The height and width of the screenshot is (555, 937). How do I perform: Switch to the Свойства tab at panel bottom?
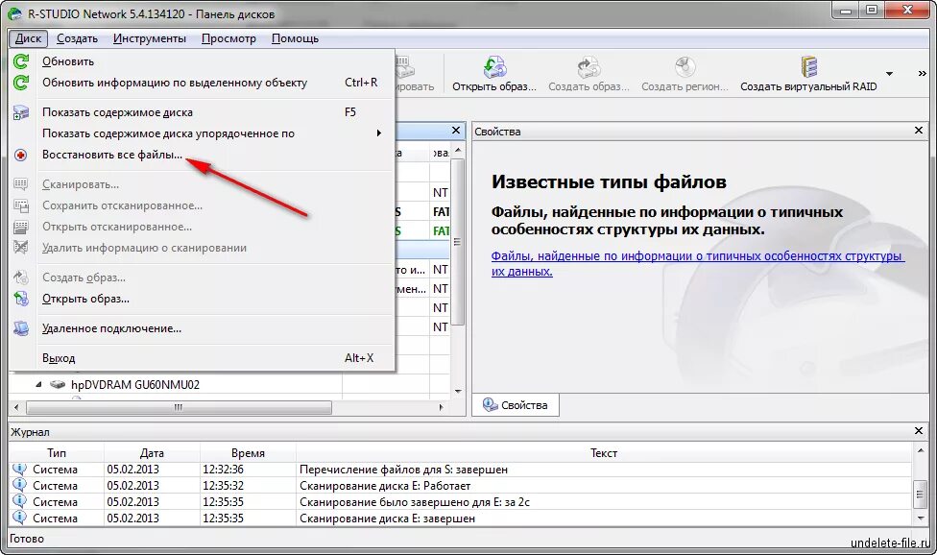pyautogui.click(x=516, y=405)
